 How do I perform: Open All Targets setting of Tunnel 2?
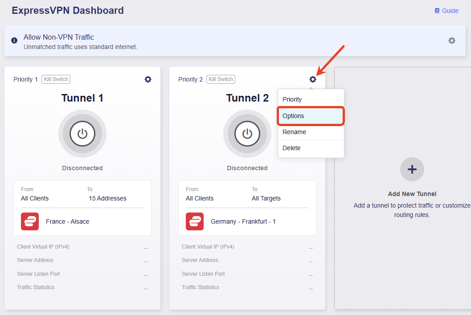[x=266, y=198]
